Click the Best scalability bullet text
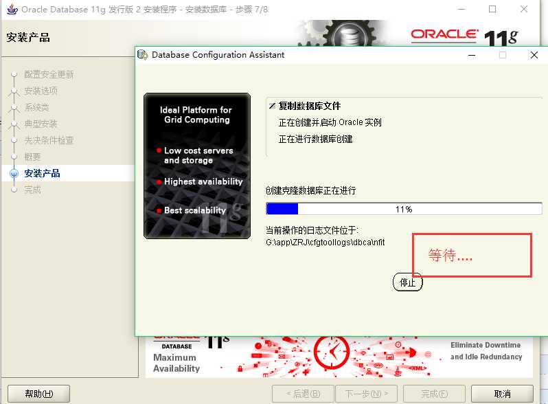Image resolution: width=548 pixels, height=404 pixels. [x=195, y=210]
